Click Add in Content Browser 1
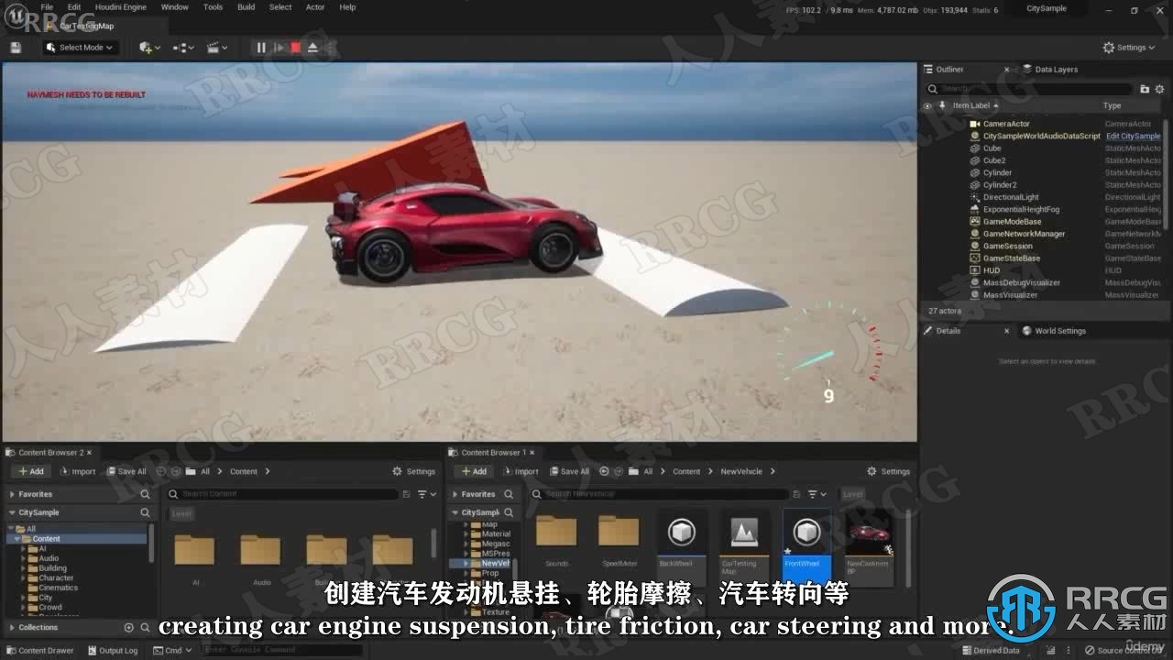The width and height of the screenshot is (1173, 660). pyautogui.click(x=474, y=471)
